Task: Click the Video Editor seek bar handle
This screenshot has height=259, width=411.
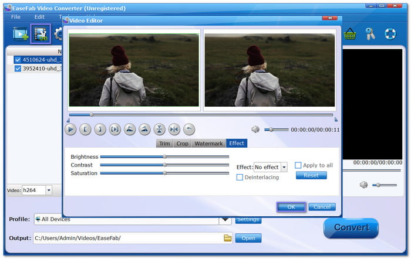Action: coord(91,115)
